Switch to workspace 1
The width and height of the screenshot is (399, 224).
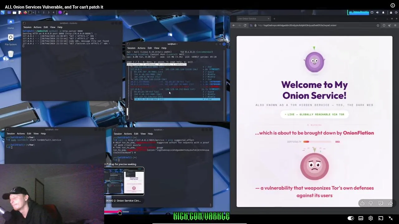pyautogui.click(x=39, y=12)
